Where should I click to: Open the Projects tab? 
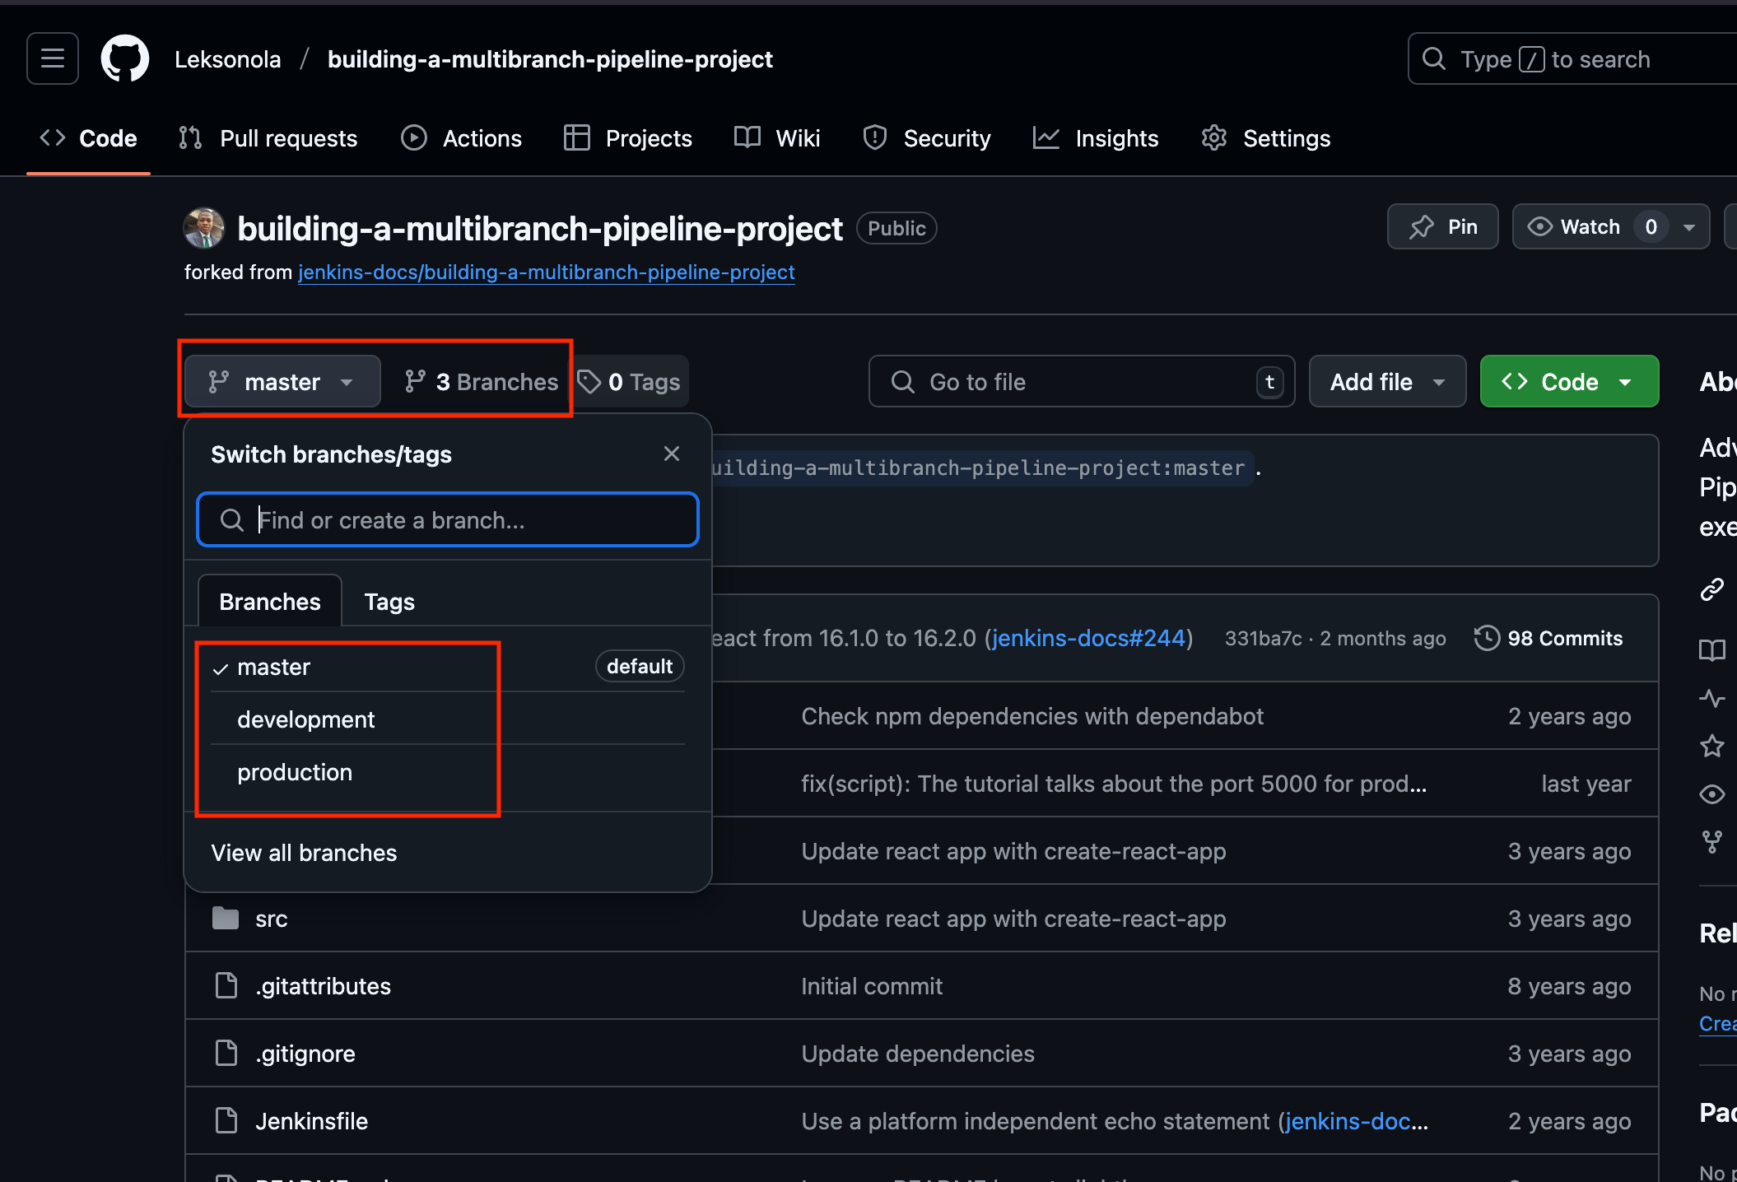pyautogui.click(x=628, y=138)
